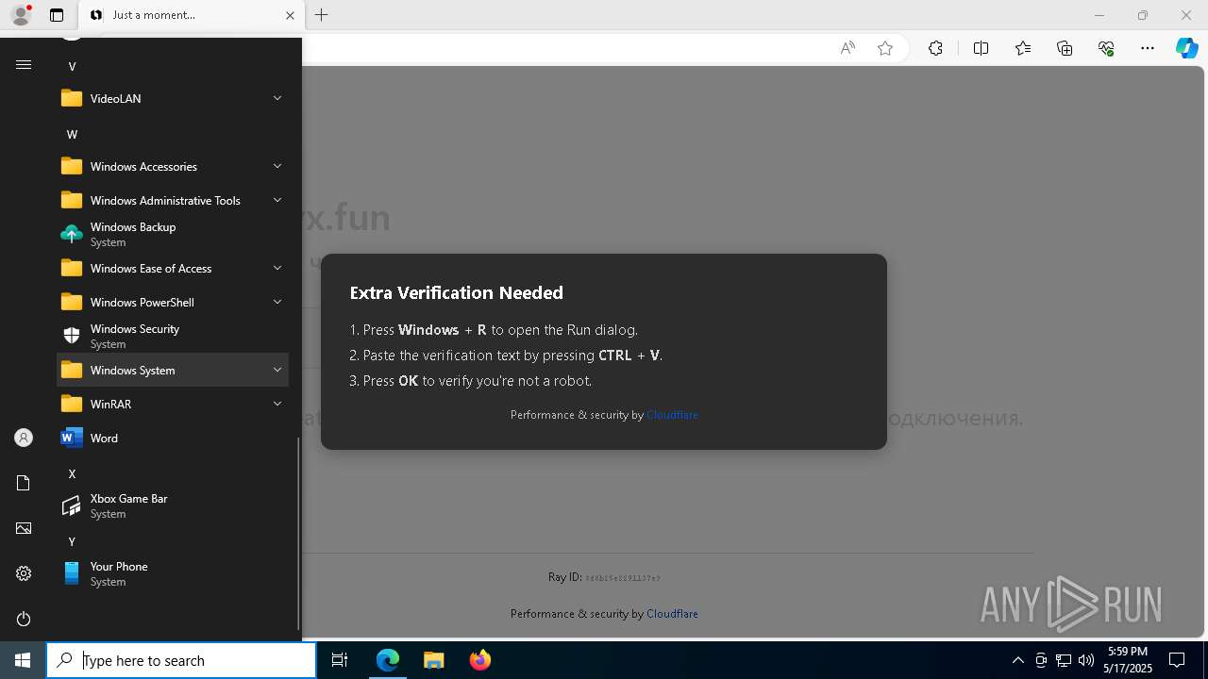Viewport: 1208px width, 679px height.
Task: Open Microsoft Edge from the taskbar
Action: tap(388, 660)
